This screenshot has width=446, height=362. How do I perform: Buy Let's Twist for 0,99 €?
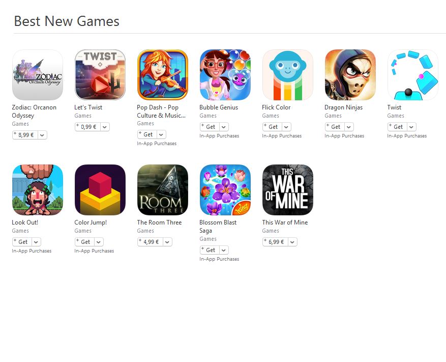click(87, 127)
